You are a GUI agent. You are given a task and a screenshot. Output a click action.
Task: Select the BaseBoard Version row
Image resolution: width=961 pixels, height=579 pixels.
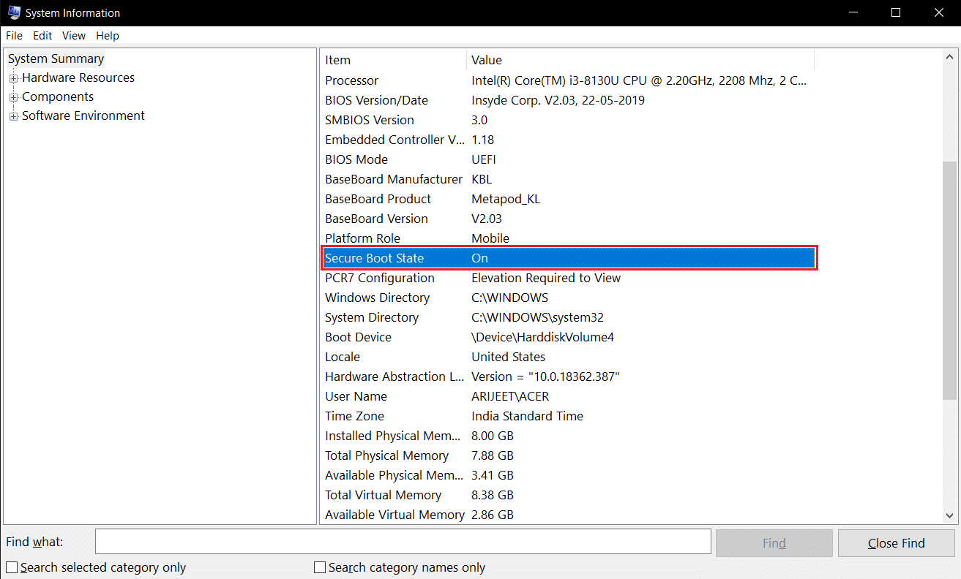[x=568, y=219]
